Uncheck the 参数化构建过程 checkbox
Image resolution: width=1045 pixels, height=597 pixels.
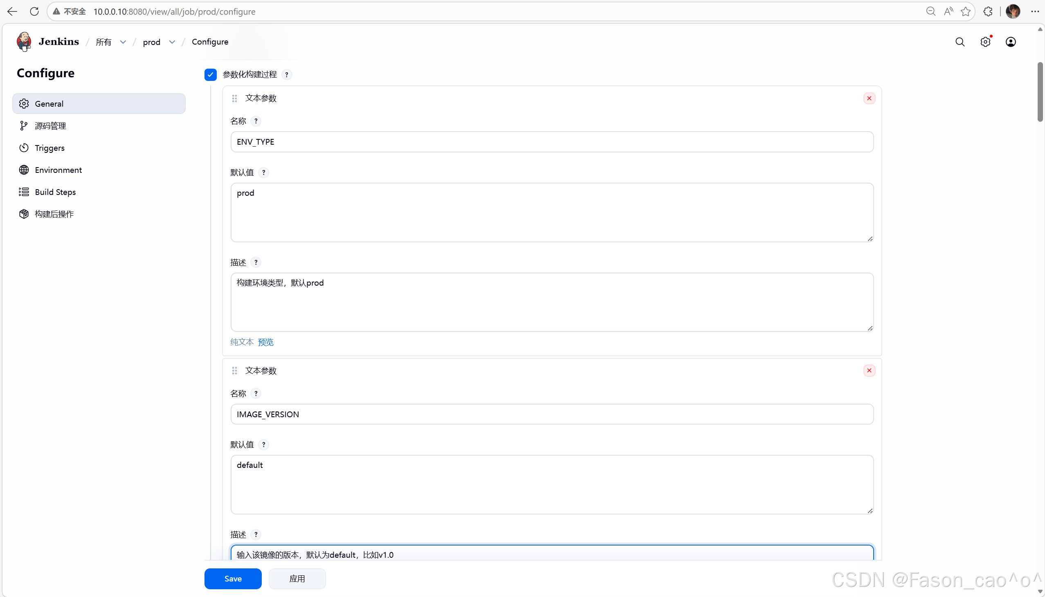click(211, 75)
